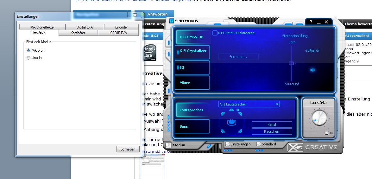Image resolution: width=372 pixels, height=179 pixels.
Task: Open the EQ panel
Action: (193, 67)
